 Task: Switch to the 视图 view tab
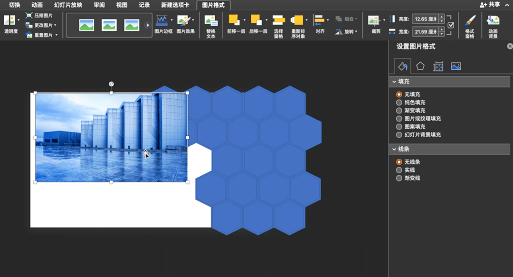(x=122, y=5)
